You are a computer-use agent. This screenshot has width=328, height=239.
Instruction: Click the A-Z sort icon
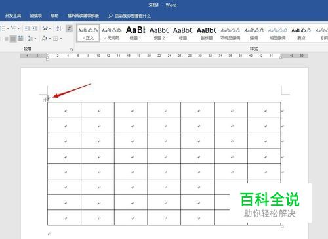tap(59, 28)
